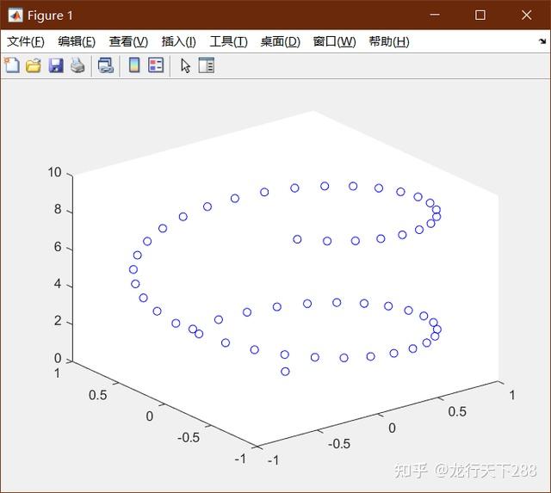Click the z-axis tick label 10
Screen dimensions: 551x493
pos(55,172)
